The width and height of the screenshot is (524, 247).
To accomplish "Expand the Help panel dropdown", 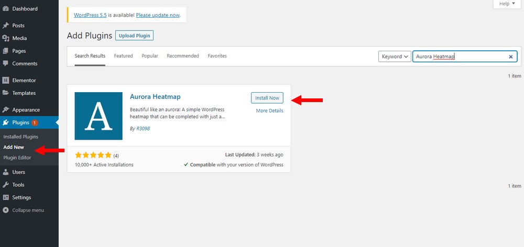I will point(508,4).
